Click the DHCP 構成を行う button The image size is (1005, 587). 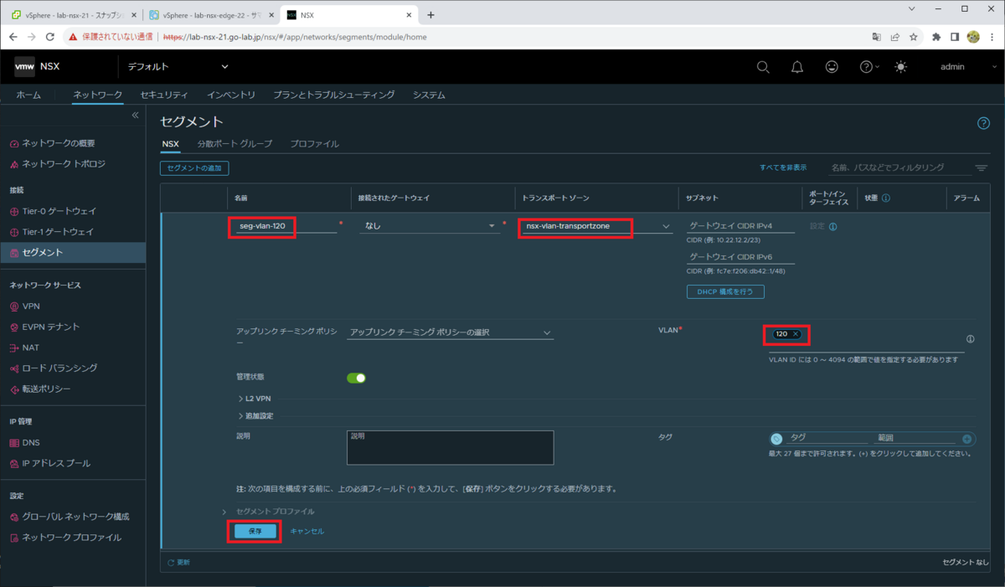pyautogui.click(x=725, y=291)
